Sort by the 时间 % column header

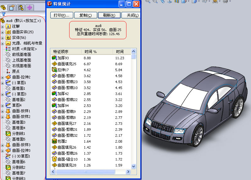coord(97,51)
